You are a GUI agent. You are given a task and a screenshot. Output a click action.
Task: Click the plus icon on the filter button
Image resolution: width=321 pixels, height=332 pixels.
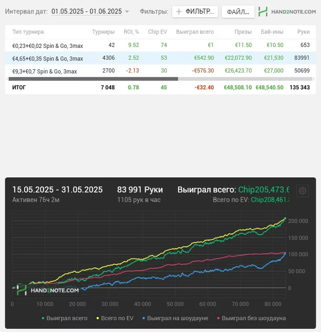pyautogui.click(x=179, y=11)
